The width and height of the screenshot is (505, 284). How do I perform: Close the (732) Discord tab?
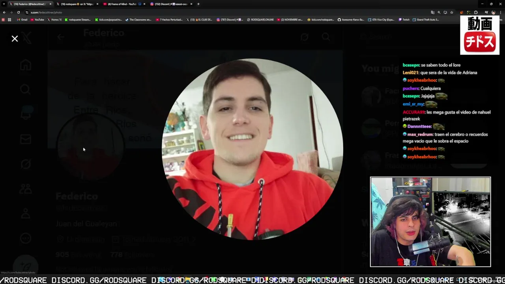point(191,4)
